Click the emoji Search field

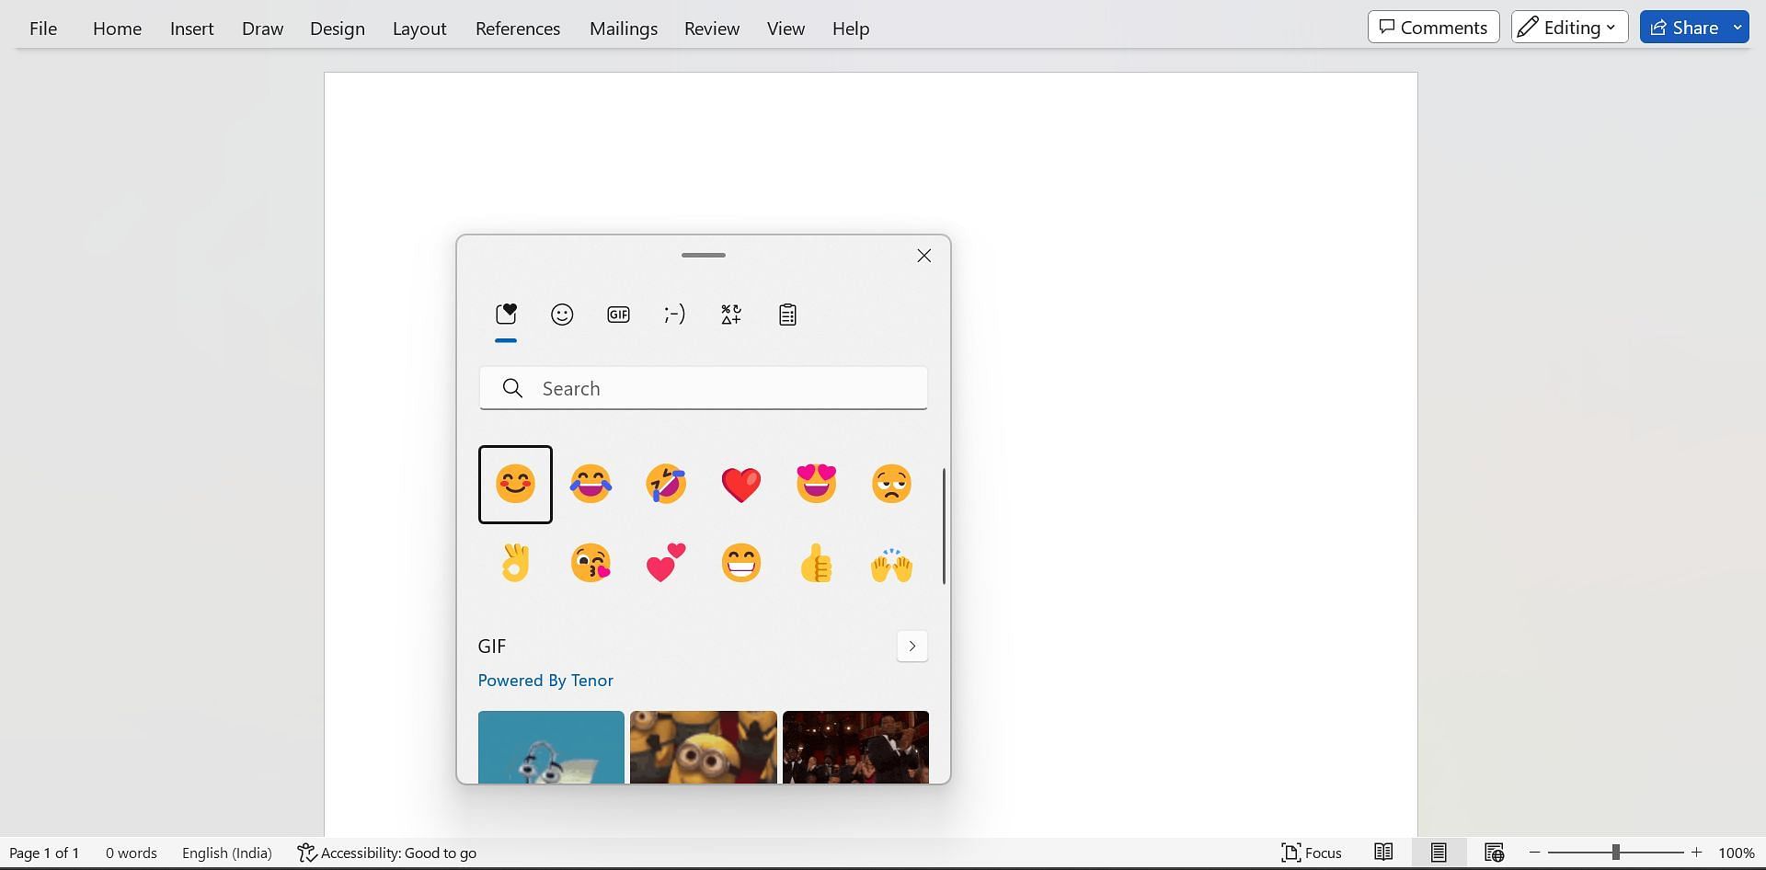click(703, 388)
